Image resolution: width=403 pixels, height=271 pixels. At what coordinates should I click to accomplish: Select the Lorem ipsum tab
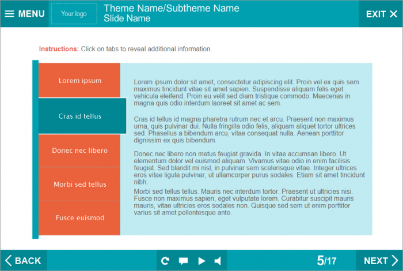79,81
